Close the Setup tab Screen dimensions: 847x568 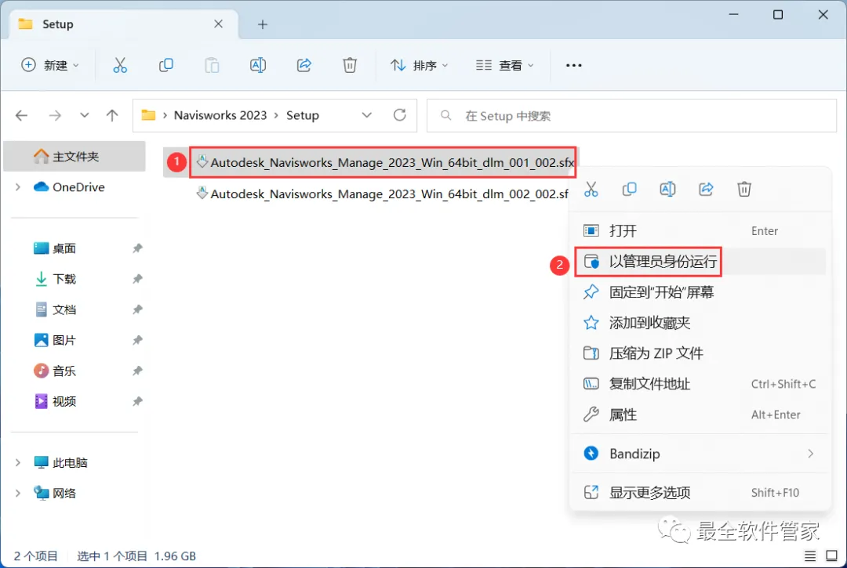point(218,24)
